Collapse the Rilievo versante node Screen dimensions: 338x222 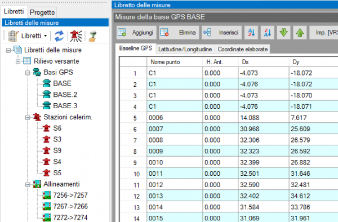coord(18,61)
